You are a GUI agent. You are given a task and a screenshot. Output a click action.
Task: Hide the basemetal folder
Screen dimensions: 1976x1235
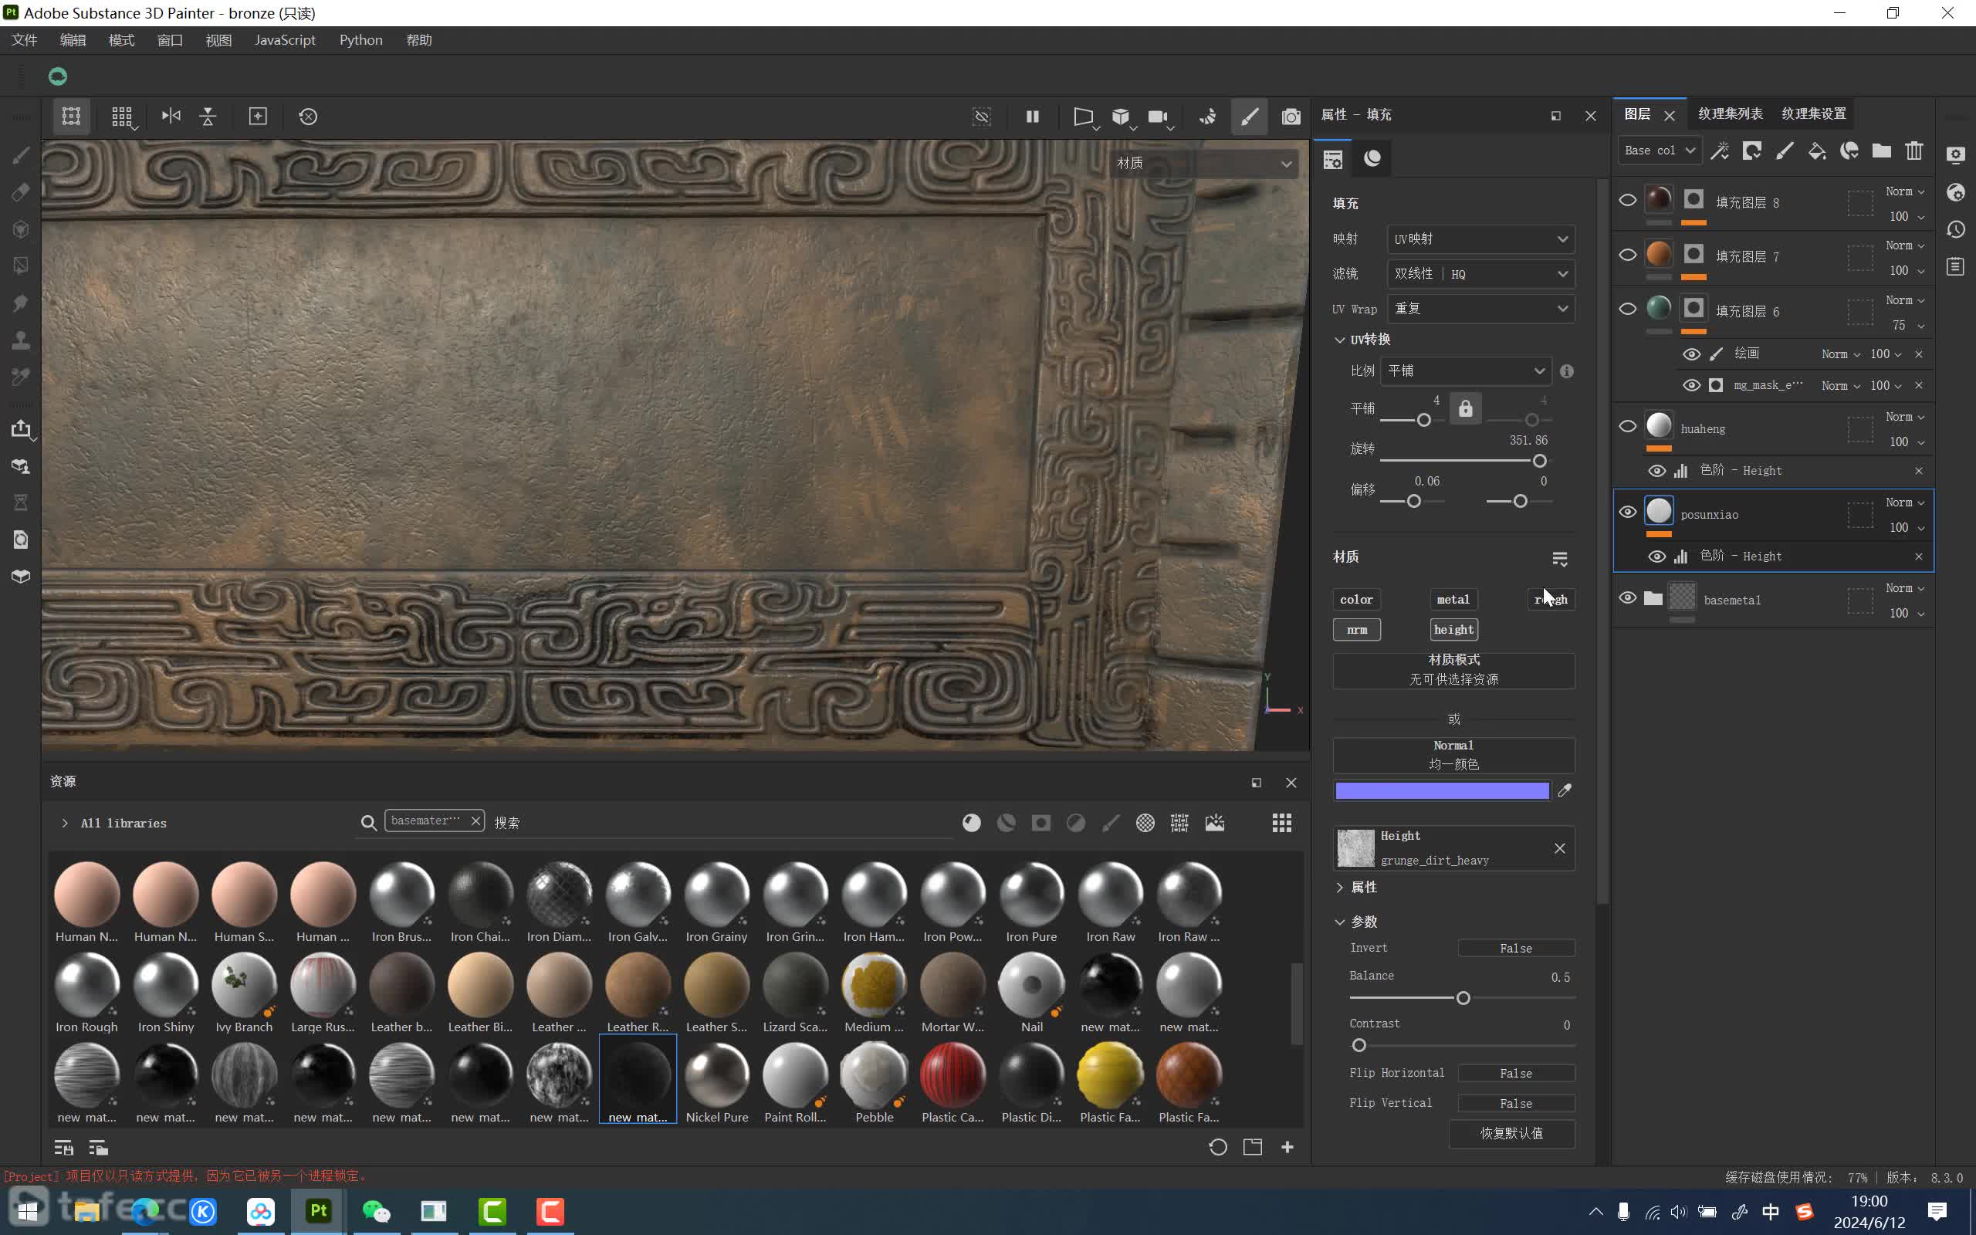coord(1626,598)
